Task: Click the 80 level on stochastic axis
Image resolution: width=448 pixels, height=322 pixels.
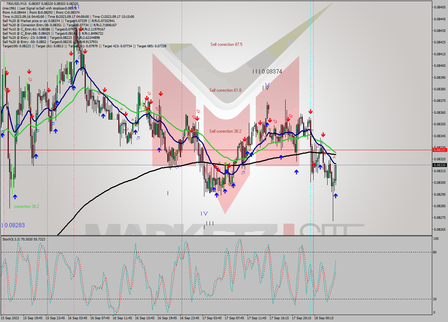Action: click(435, 252)
